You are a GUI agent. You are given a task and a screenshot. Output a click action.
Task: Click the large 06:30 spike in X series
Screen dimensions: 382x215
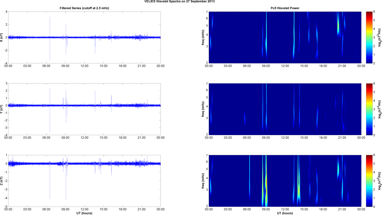pyautogui.click(x=50, y=39)
